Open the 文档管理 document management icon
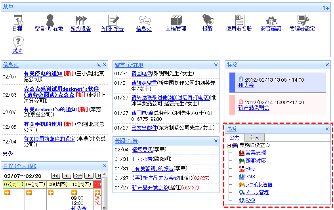This screenshot has width=334, height=210. point(176,20)
